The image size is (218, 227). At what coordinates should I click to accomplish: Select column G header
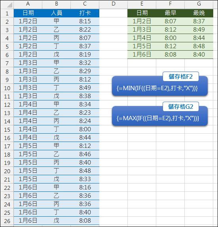coord(199,4)
